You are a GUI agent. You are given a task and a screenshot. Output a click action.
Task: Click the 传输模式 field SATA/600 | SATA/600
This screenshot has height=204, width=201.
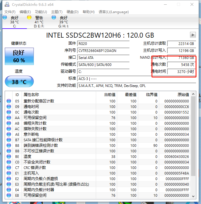coord(103,65)
